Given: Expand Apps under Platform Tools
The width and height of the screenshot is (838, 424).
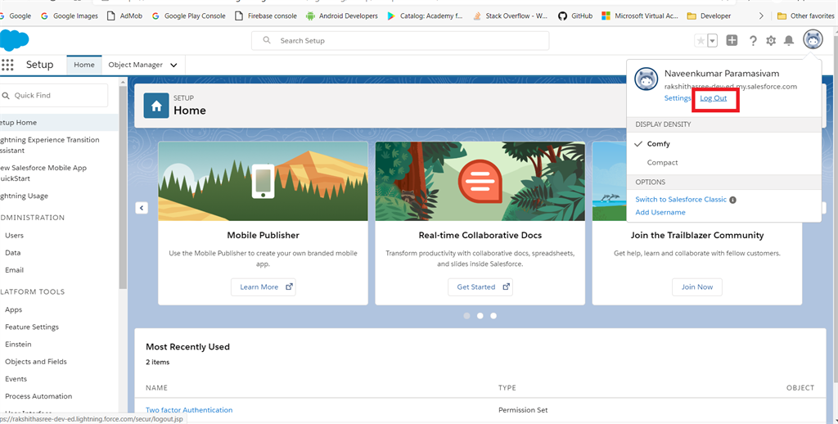Looking at the screenshot, I should 13,309.
